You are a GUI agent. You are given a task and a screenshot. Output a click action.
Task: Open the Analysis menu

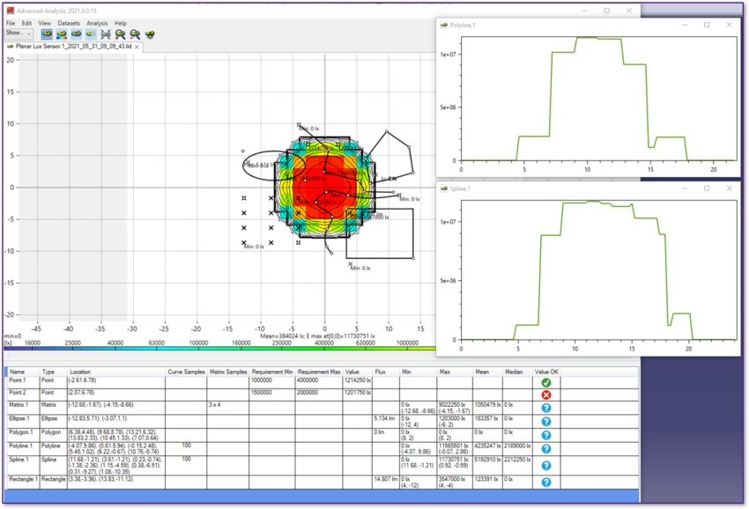pyautogui.click(x=97, y=23)
